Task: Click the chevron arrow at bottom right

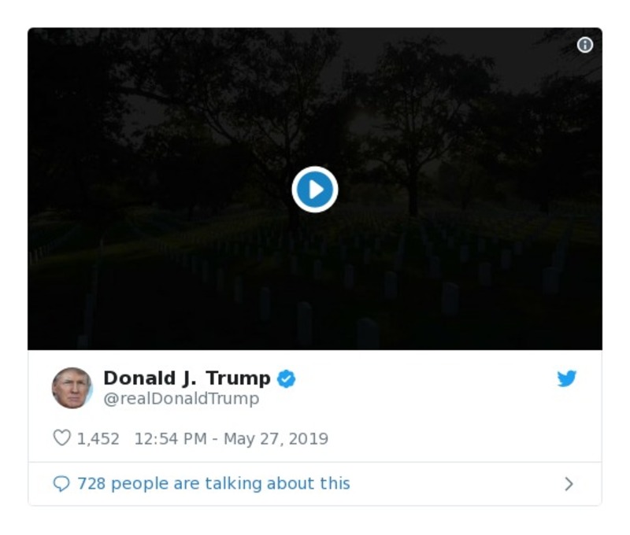Action: tap(569, 483)
